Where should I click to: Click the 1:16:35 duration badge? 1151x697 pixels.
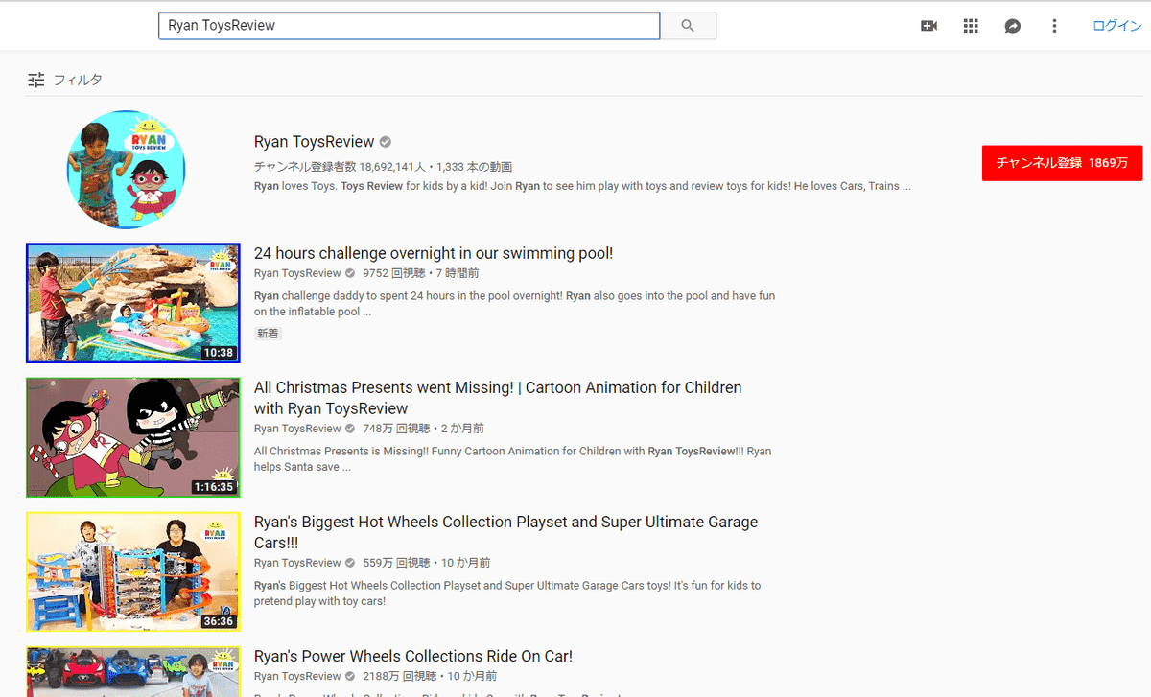[213, 487]
